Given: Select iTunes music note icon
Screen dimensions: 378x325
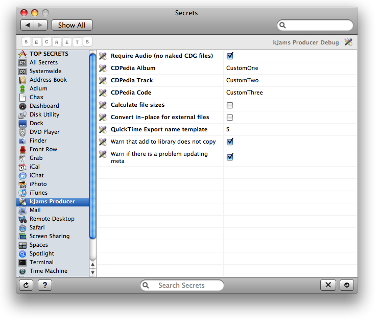Looking at the screenshot, I should point(22,193).
